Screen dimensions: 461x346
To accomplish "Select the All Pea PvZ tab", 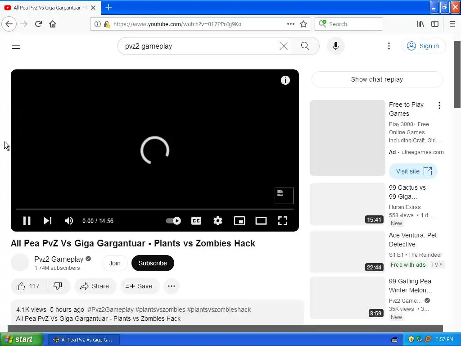I will click(x=50, y=8).
